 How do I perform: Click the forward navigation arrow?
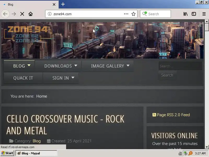(x=14, y=14)
